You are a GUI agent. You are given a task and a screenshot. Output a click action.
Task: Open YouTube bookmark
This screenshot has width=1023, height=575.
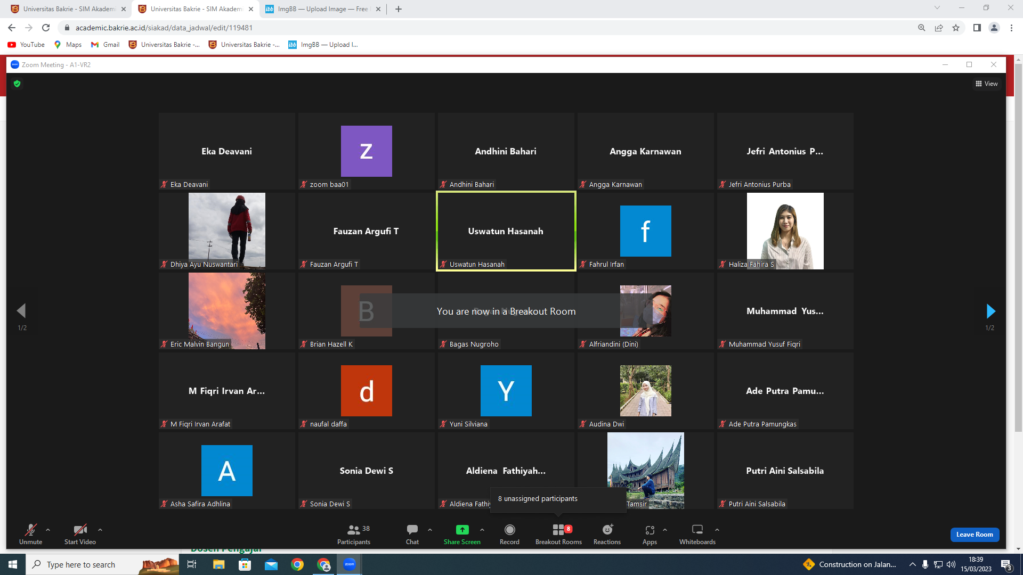pyautogui.click(x=26, y=45)
